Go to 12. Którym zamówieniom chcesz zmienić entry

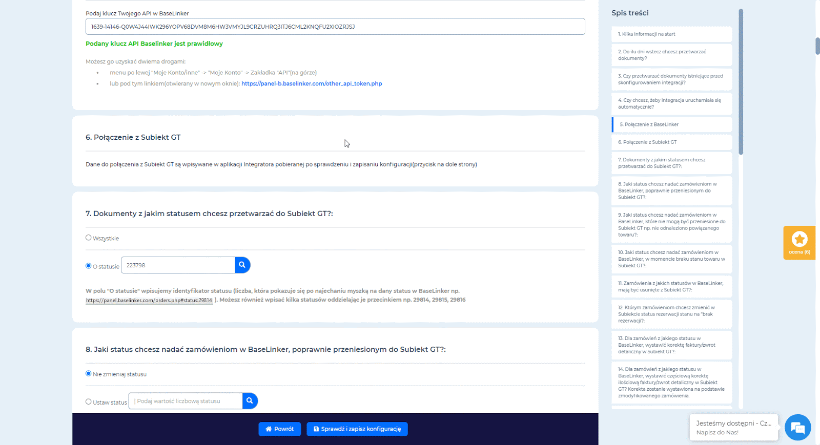(671, 314)
